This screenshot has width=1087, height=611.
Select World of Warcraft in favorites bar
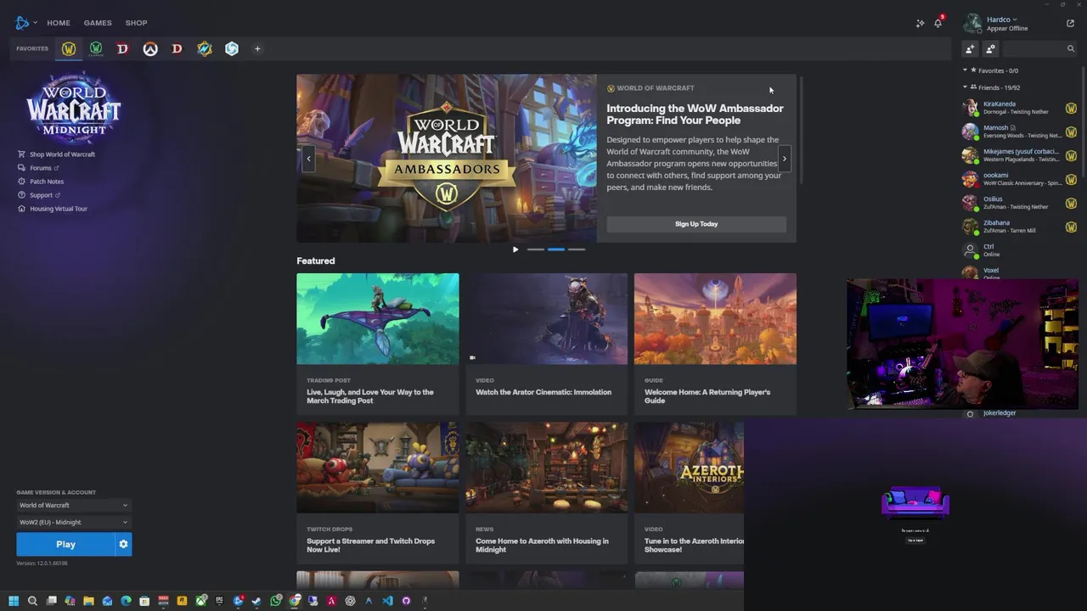tap(69, 49)
